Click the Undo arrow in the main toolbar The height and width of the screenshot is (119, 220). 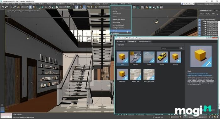tap(3, 7)
